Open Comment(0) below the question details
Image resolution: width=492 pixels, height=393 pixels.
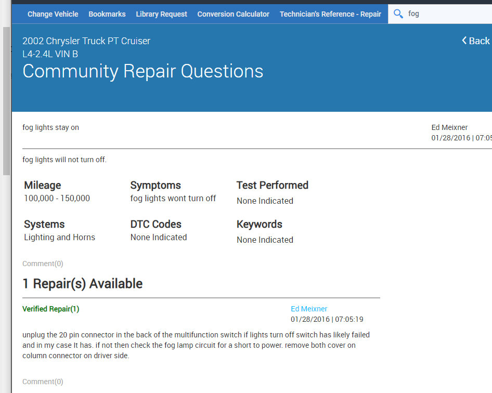(x=43, y=264)
